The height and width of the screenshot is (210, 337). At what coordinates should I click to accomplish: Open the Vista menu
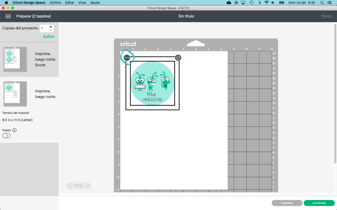tap(82, 3)
